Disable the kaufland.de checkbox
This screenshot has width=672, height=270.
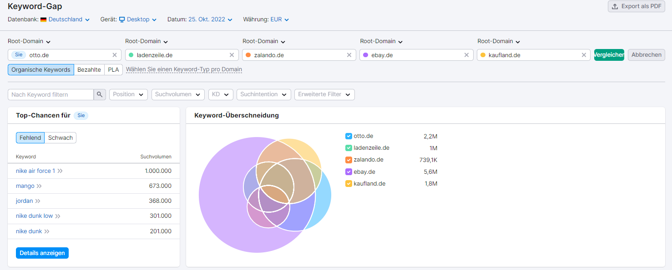[x=349, y=184]
